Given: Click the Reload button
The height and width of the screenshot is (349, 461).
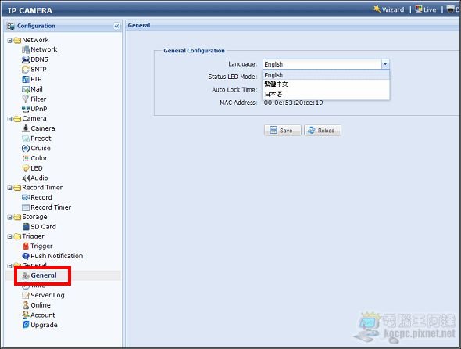Looking at the screenshot, I should (323, 131).
